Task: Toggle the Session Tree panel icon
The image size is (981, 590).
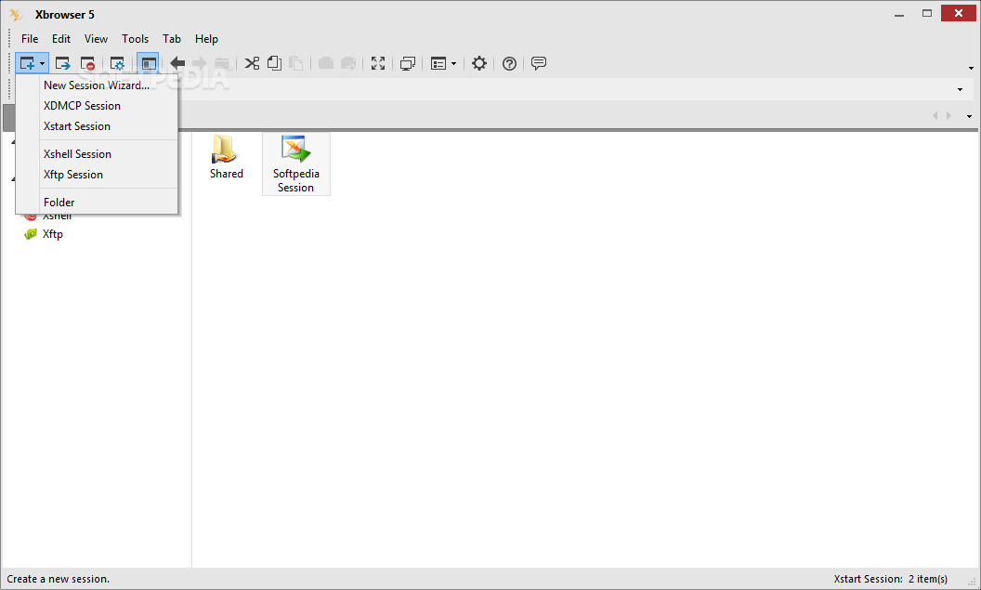Action: point(149,63)
